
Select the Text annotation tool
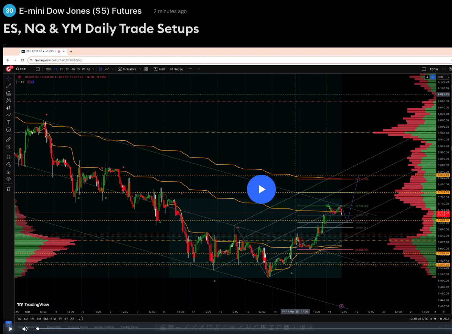(x=9, y=122)
